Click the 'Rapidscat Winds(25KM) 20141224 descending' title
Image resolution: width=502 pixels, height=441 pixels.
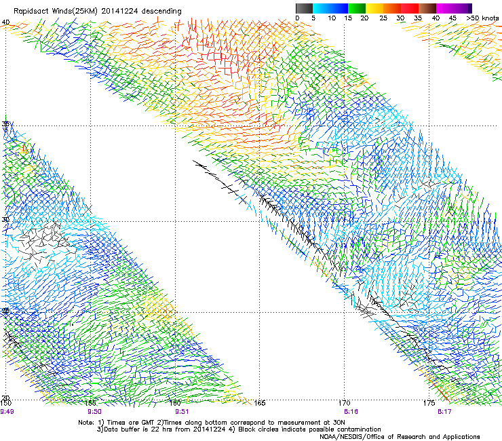[98, 12]
